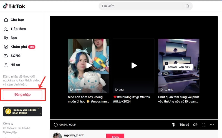Click the video progress bar
The height and width of the screenshot is (138, 222).
pyautogui.click(x=134, y=119)
